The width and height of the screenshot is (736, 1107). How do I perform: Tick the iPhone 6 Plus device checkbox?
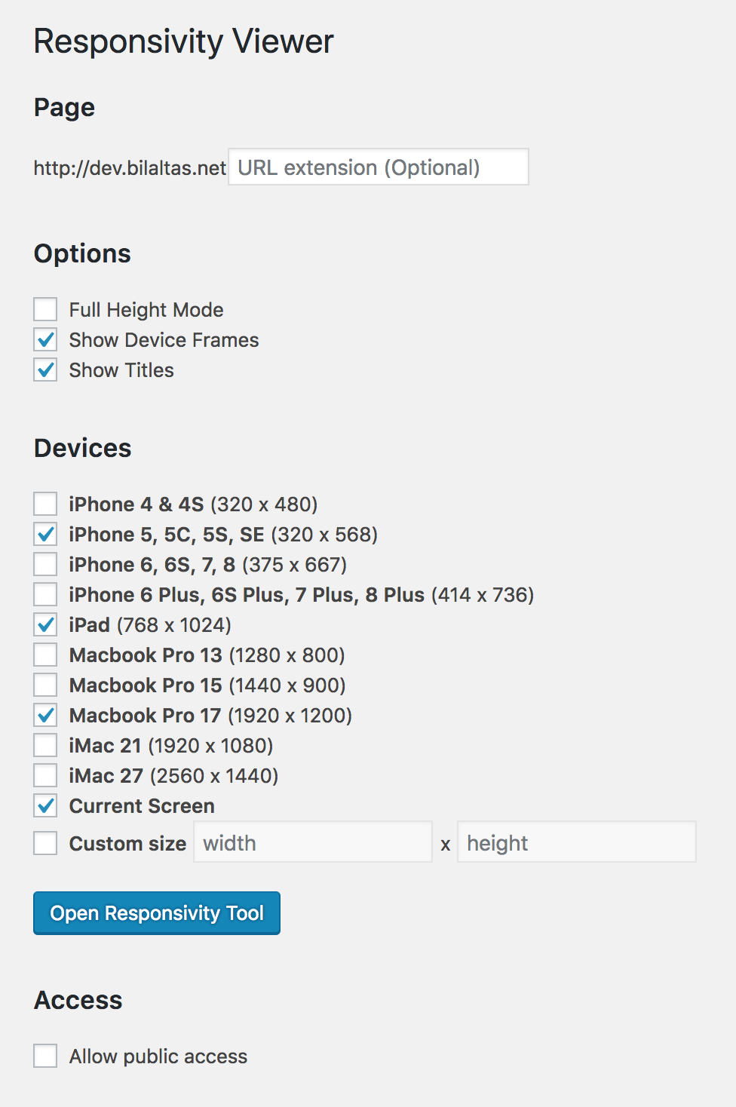click(45, 594)
